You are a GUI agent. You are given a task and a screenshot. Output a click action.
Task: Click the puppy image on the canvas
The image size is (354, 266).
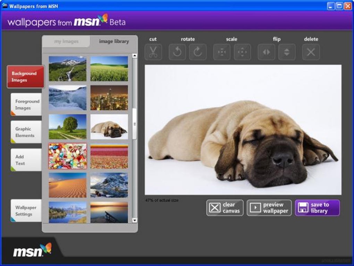coord(243,130)
